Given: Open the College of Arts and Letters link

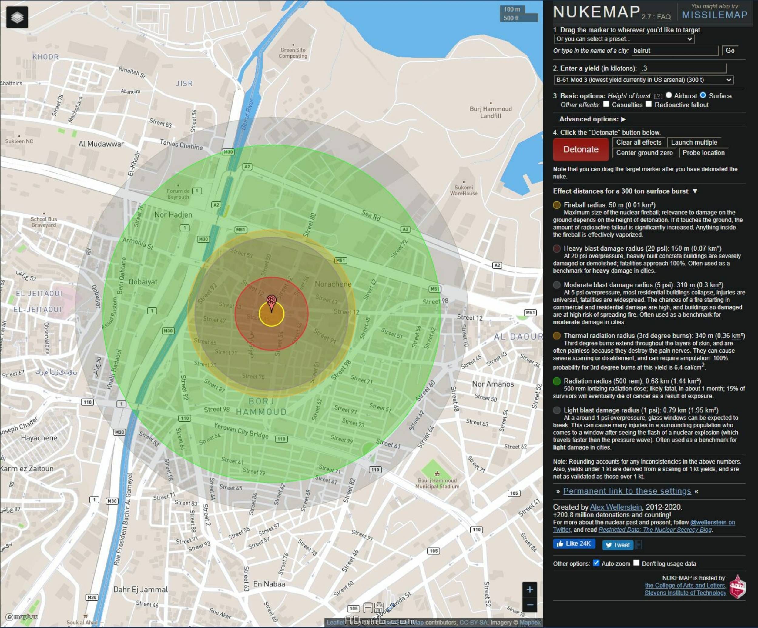Looking at the screenshot, I should [x=685, y=585].
